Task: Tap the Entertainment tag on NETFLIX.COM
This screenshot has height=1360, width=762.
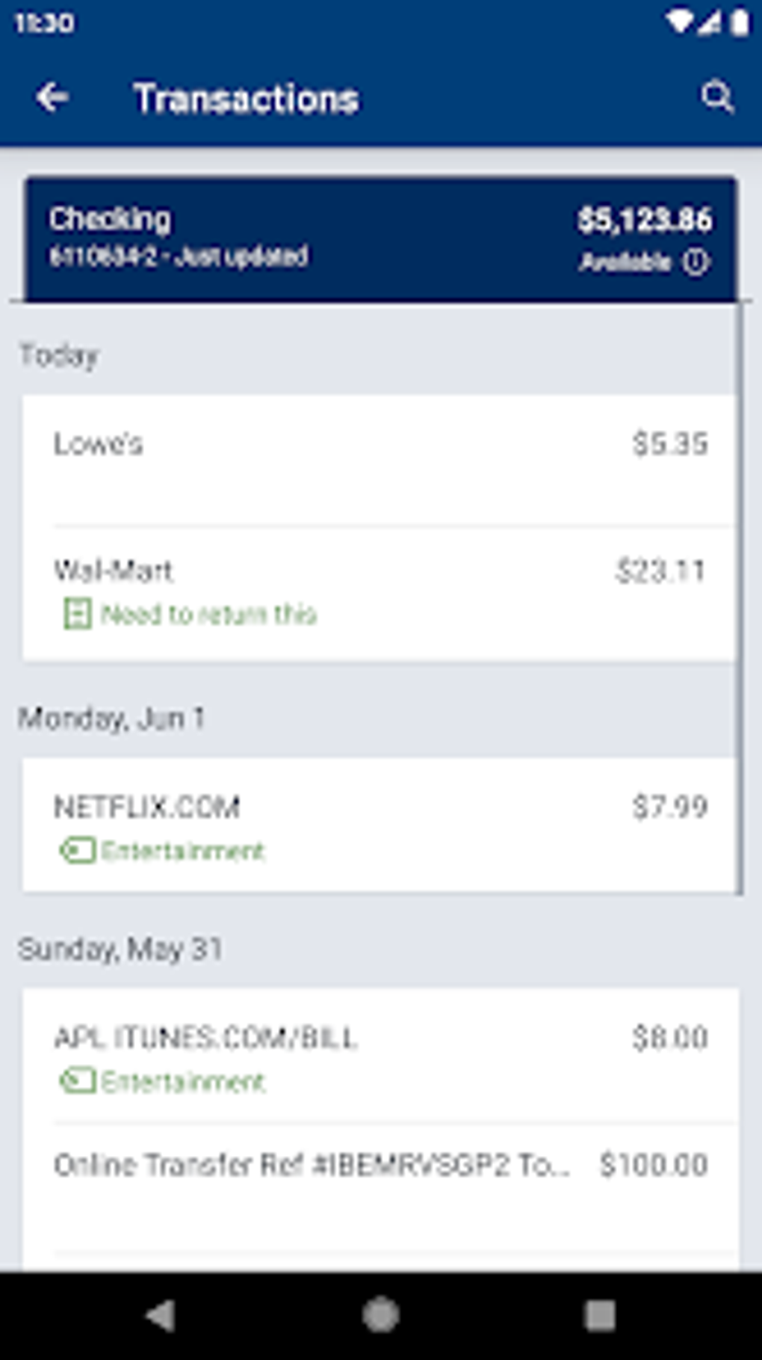Action: click(183, 851)
